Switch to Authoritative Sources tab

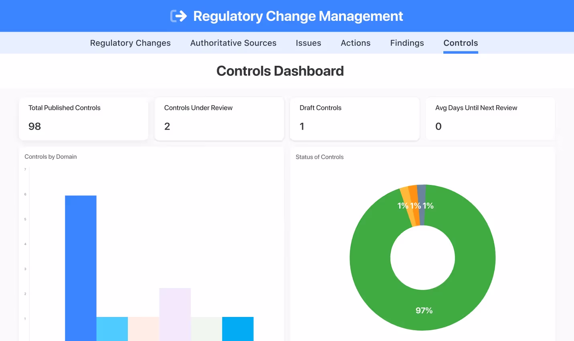coord(233,43)
